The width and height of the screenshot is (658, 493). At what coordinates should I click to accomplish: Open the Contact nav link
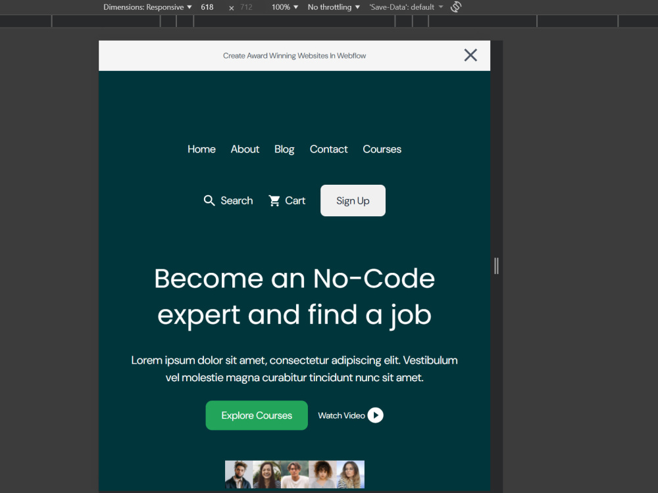(328, 149)
